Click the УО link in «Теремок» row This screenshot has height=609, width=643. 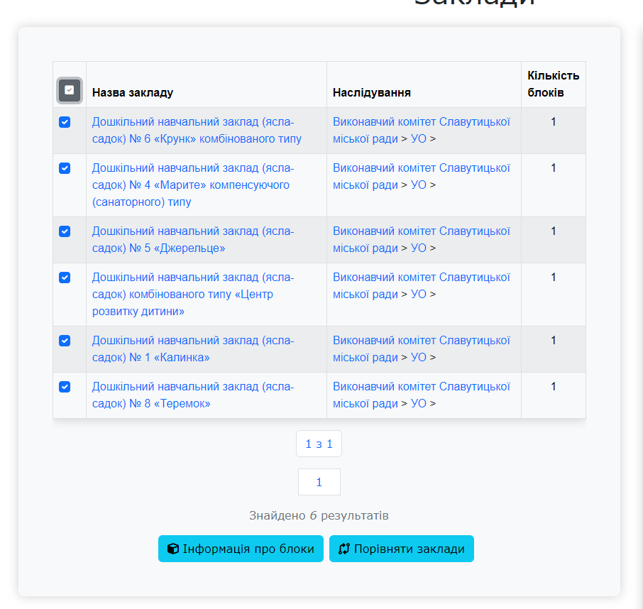click(x=419, y=404)
